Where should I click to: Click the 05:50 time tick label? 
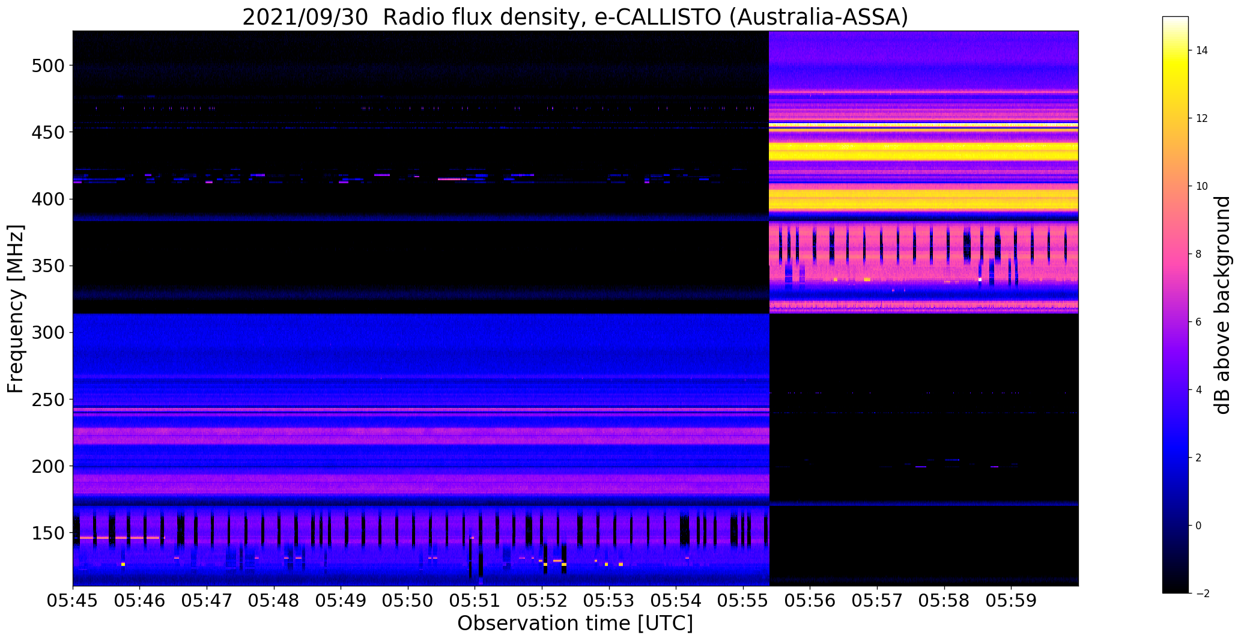click(408, 601)
